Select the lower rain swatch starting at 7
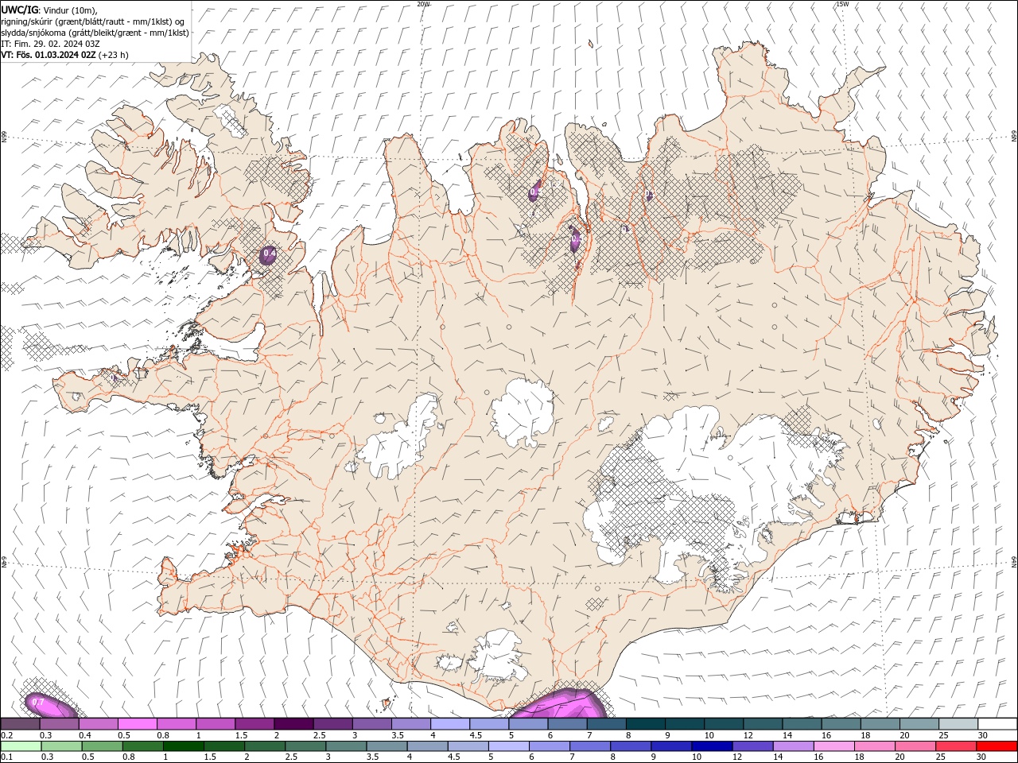This screenshot has height=763, width=1018. tap(590, 746)
